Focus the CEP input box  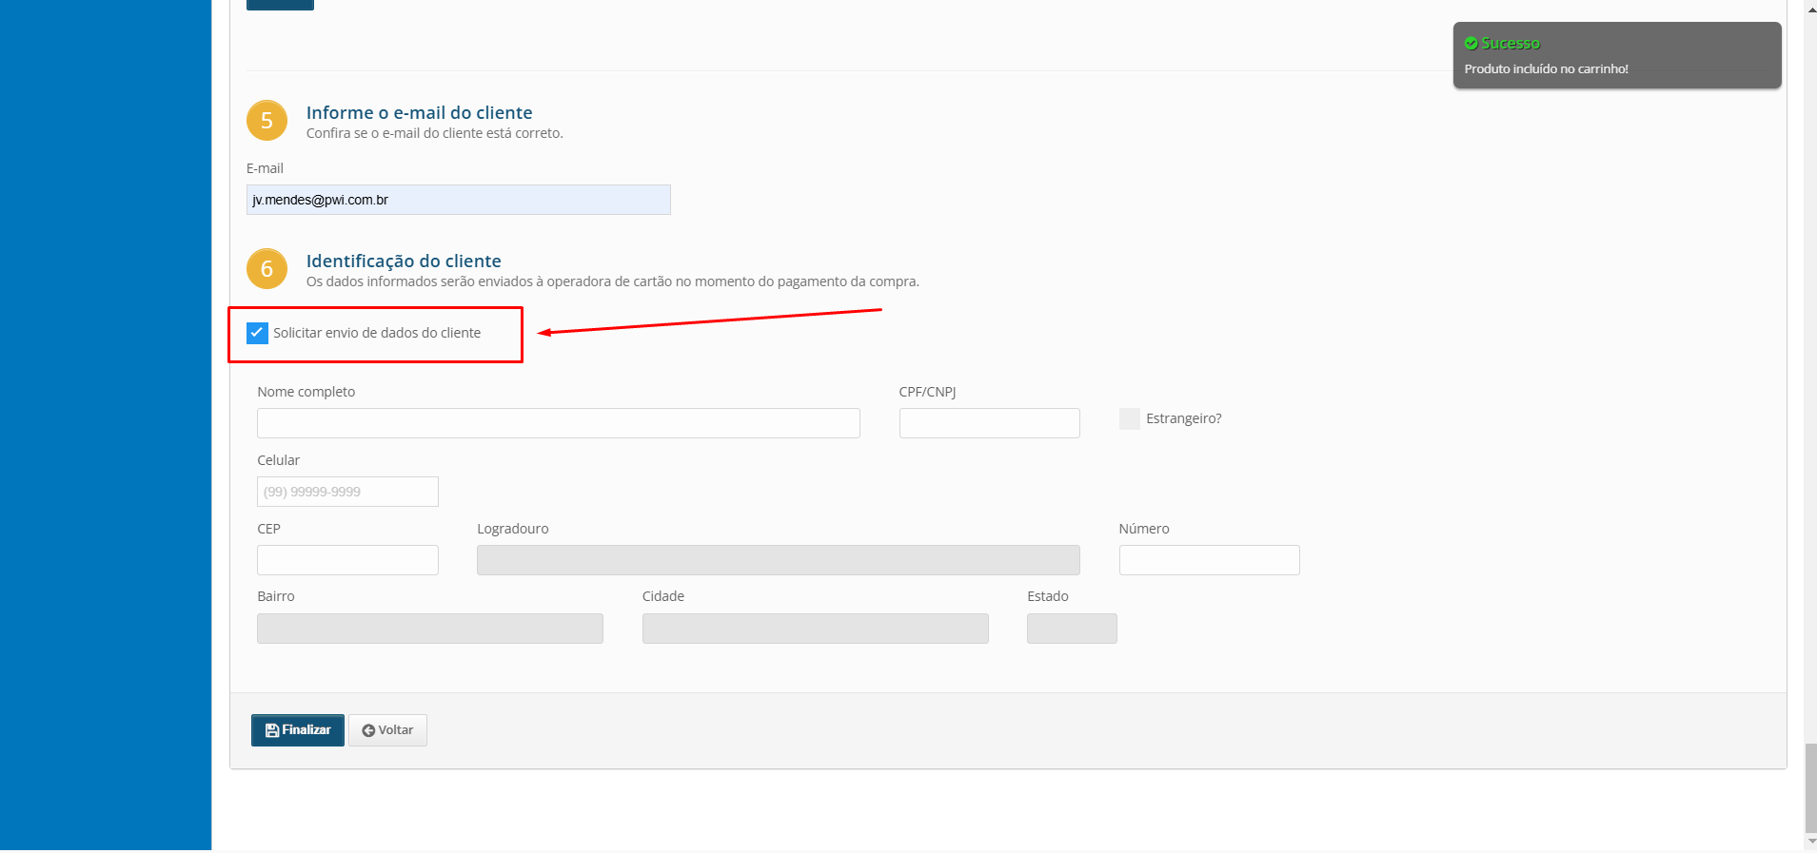point(347,560)
